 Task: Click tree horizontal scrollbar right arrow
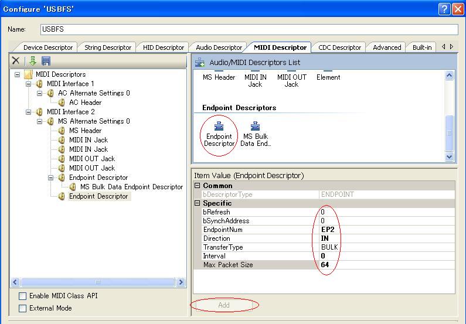[180, 282]
